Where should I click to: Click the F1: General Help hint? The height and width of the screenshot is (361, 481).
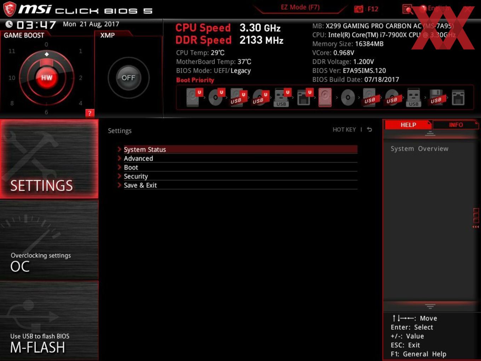(x=418, y=354)
